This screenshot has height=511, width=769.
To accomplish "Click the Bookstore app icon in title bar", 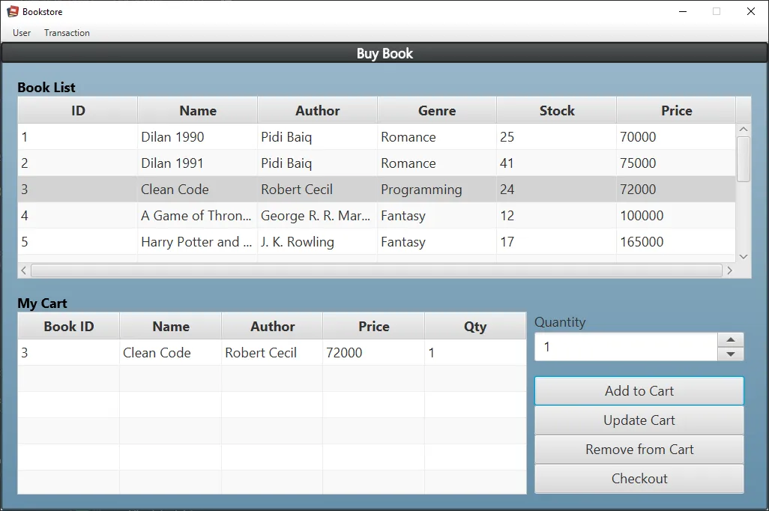I will coord(13,12).
